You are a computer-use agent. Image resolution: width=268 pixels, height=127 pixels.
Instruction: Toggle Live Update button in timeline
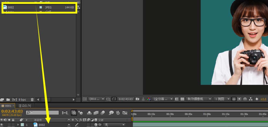coord(74,113)
